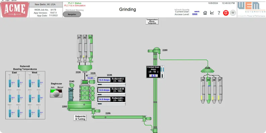Click the 2240 fan on the rollermill
Viewport: 266px width, 133px height.
click(72, 85)
